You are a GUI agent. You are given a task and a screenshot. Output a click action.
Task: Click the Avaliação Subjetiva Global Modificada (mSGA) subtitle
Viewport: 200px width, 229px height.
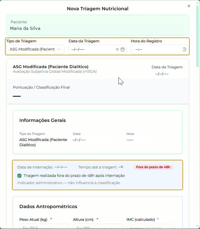click(x=55, y=72)
